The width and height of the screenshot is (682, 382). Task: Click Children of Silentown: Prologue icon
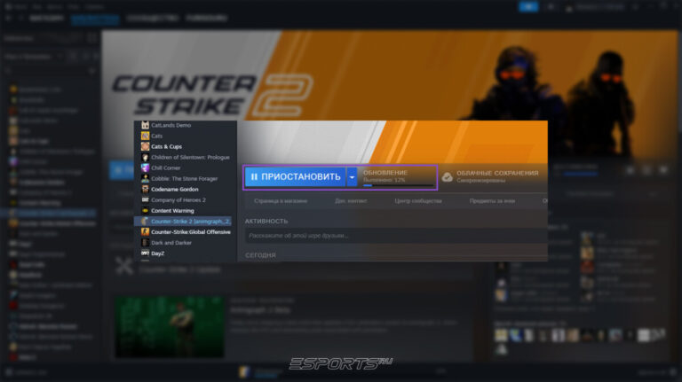click(x=146, y=157)
